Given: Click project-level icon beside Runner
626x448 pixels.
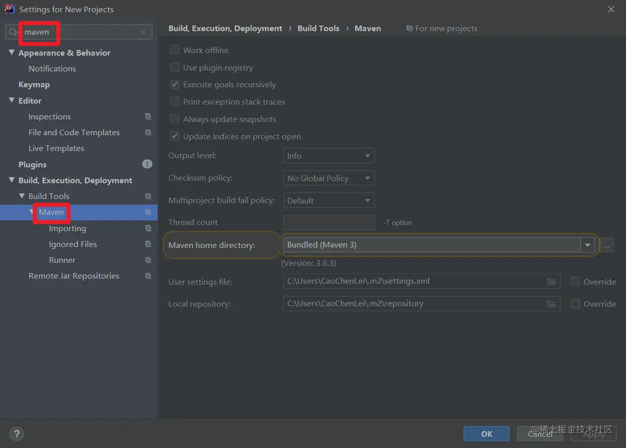Looking at the screenshot, I should click(x=148, y=260).
